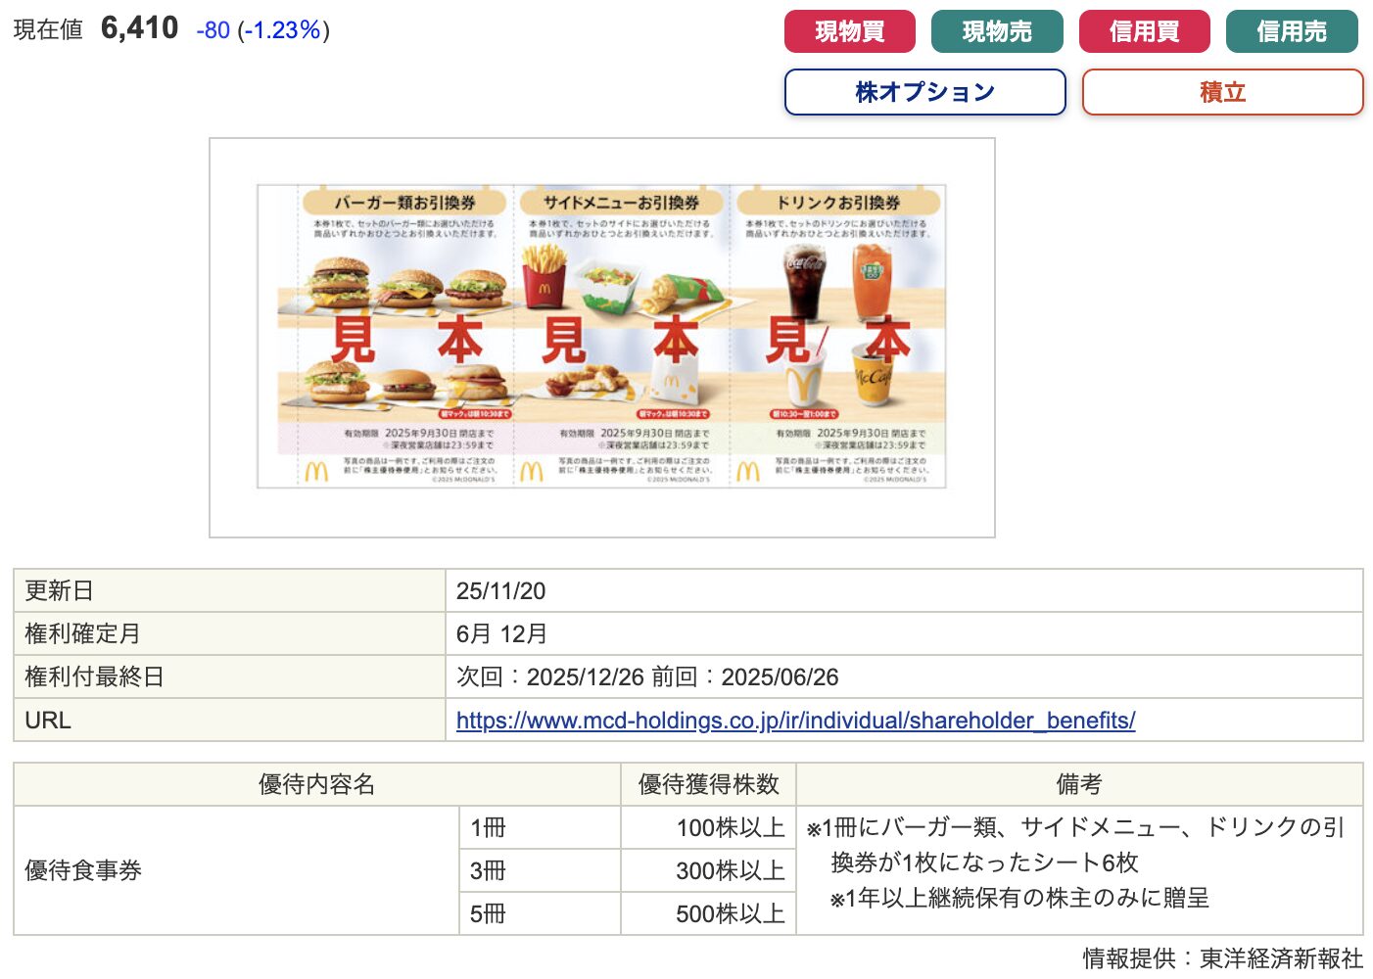Click the サイドメニューお引換券 coupon heading
The width and height of the screenshot is (1373, 979).
(621, 203)
